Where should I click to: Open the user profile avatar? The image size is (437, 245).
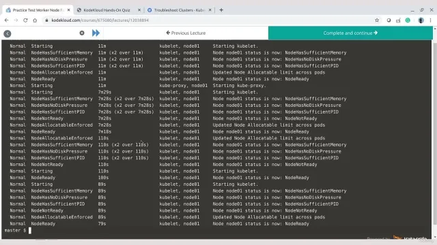(x=421, y=20)
